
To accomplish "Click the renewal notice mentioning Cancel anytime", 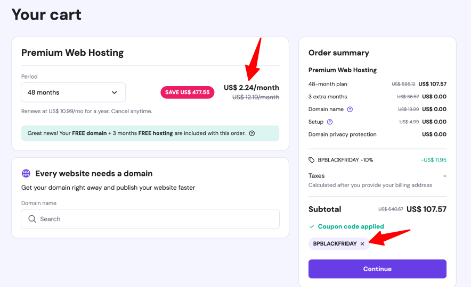I will point(87,111).
